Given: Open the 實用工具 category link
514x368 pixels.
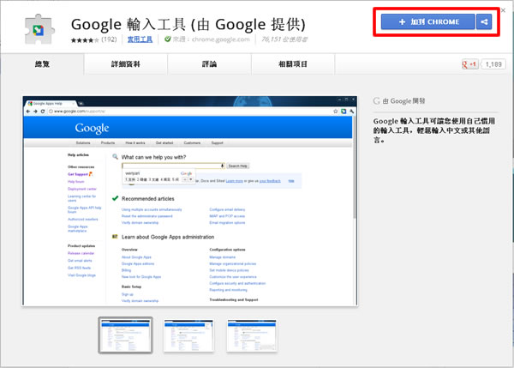Looking at the screenshot, I should coord(140,39).
